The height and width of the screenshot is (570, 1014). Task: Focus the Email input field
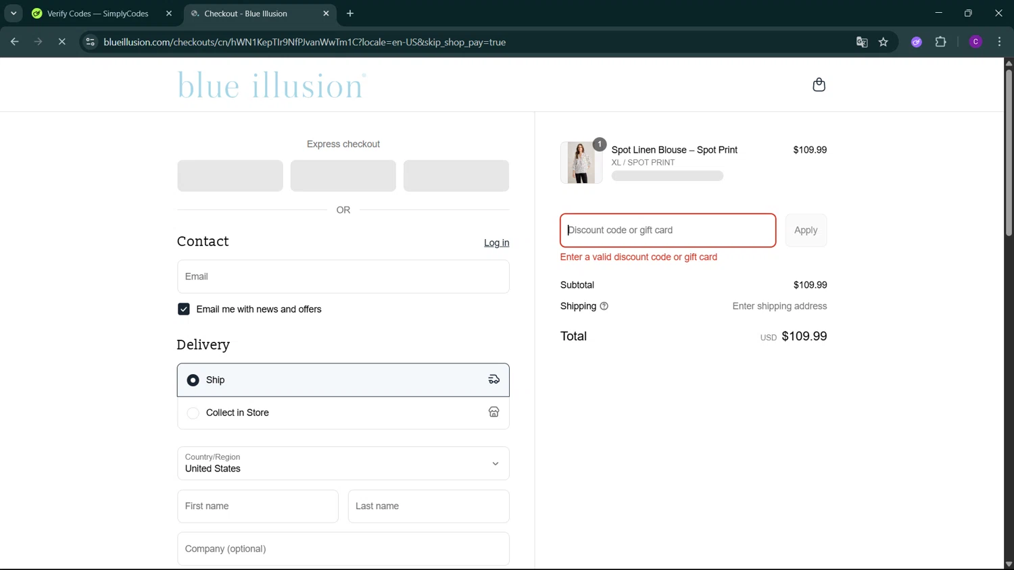click(343, 276)
